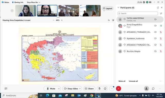Open the Layout button
The image size is (165, 98).
[108, 8]
